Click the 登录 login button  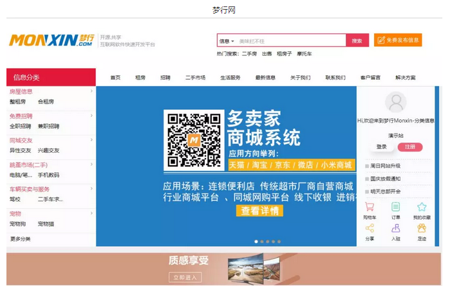(381, 147)
